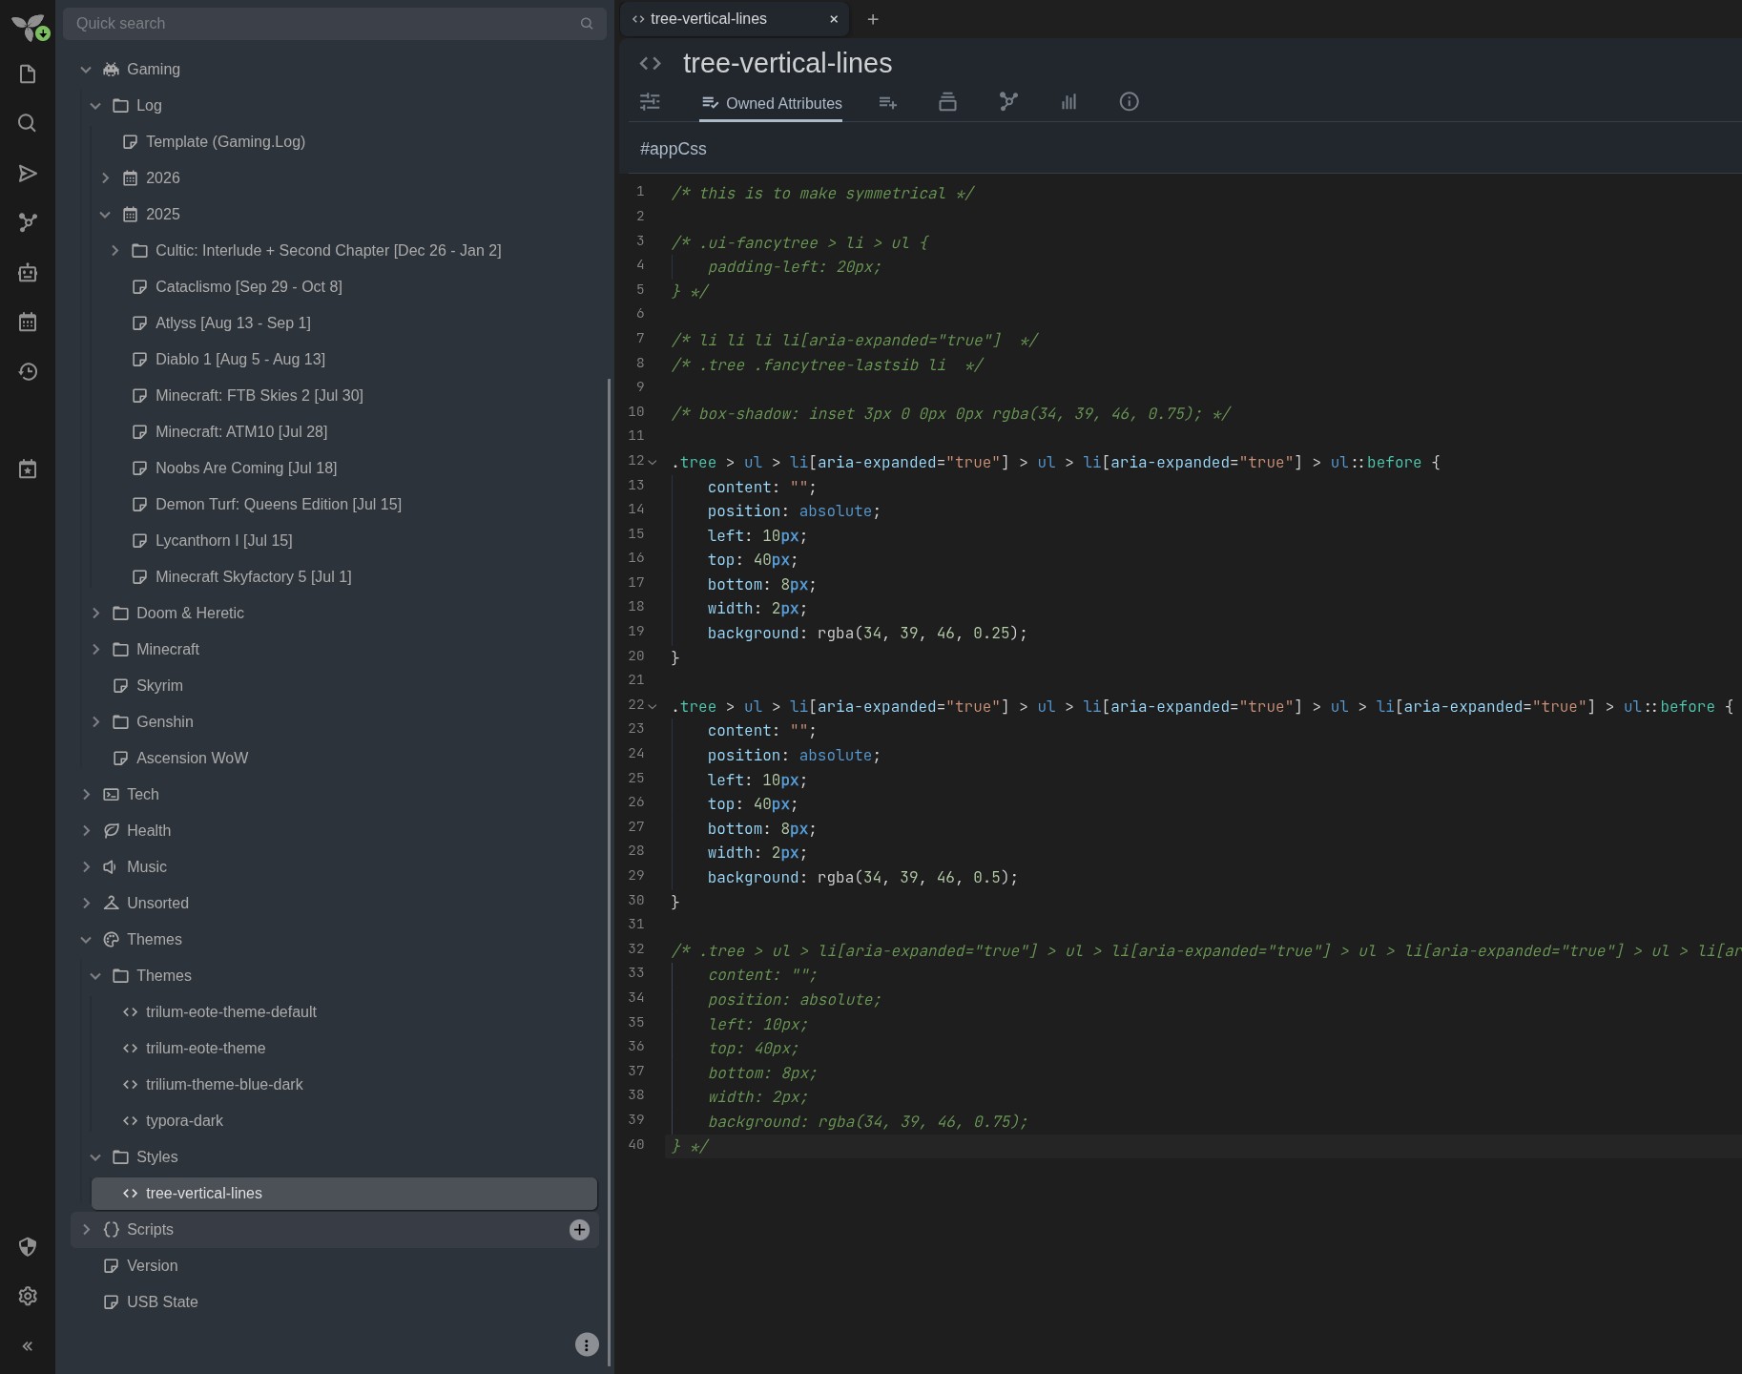Image resolution: width=1742 pixels, height=1374 pixels.
Task: Open the tree options three-dot menu
Action: pyautogui.click(x=587, y=1344)
